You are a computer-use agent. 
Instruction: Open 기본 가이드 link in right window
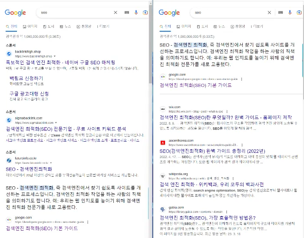[x=195, y=85]
